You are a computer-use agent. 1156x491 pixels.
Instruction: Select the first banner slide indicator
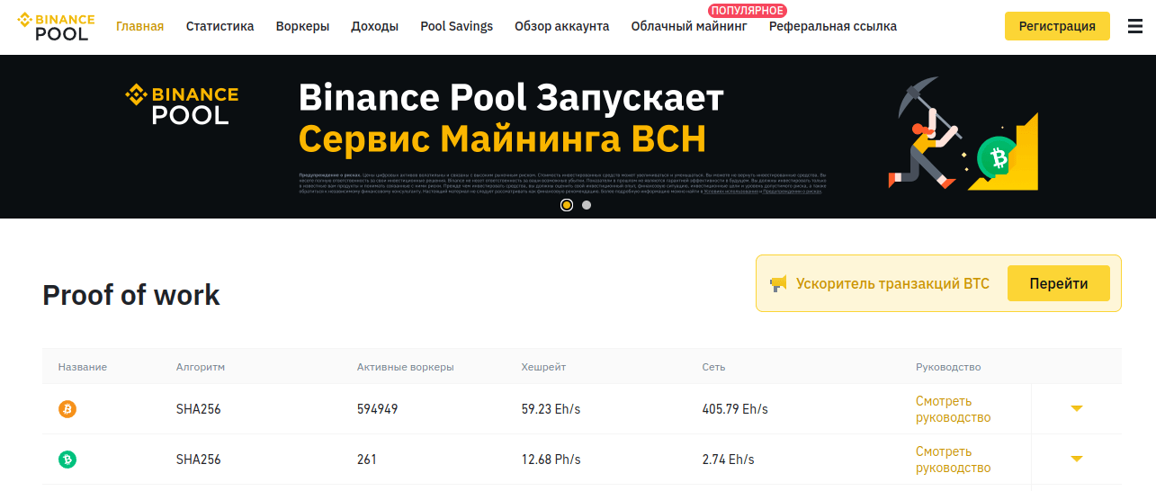[567, 205]
